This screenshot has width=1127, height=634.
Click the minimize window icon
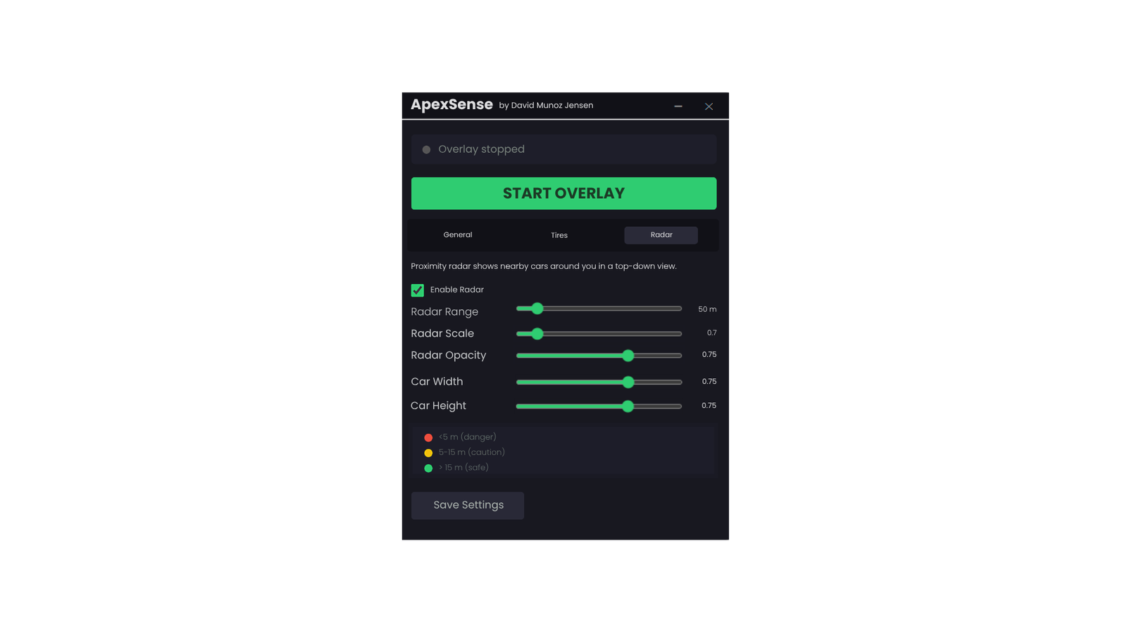click(678, 106)
